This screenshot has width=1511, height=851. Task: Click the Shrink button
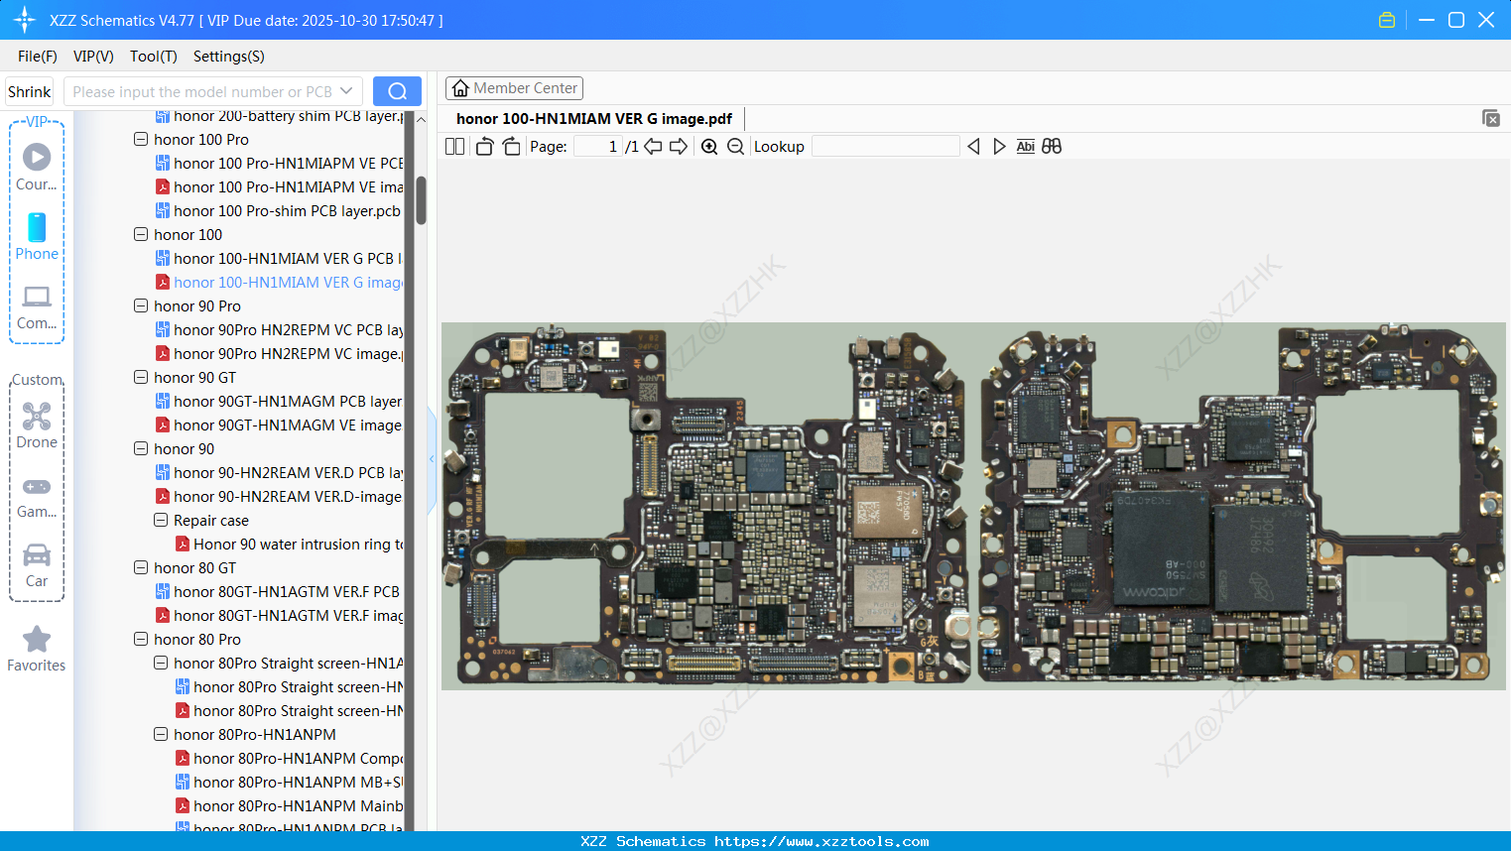(30, 91)
